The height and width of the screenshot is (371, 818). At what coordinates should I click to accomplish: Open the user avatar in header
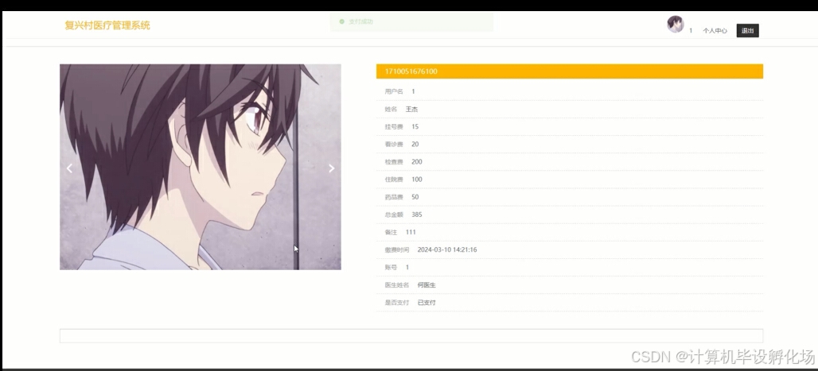click(675, 24)
